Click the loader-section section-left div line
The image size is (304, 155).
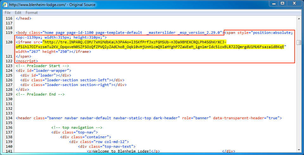(x=72, y=80)
